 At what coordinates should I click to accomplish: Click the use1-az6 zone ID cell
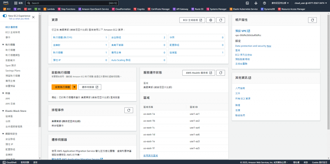[x=195, y=134]
